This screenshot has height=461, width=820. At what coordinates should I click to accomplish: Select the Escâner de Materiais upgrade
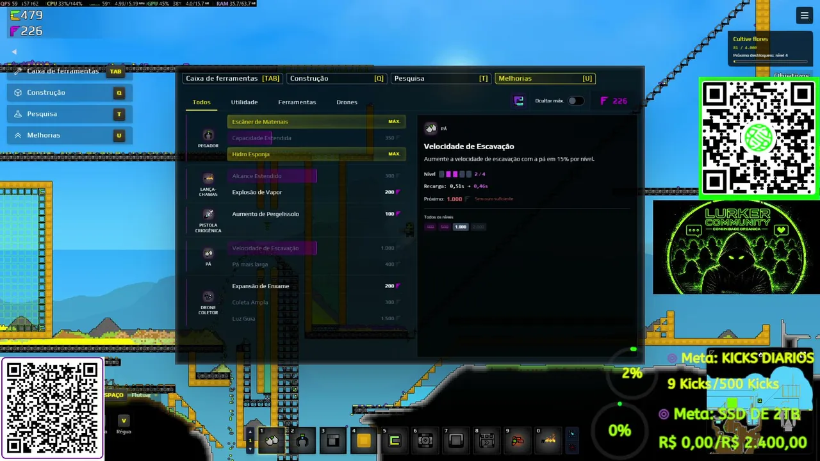click(x=316, y=122)
